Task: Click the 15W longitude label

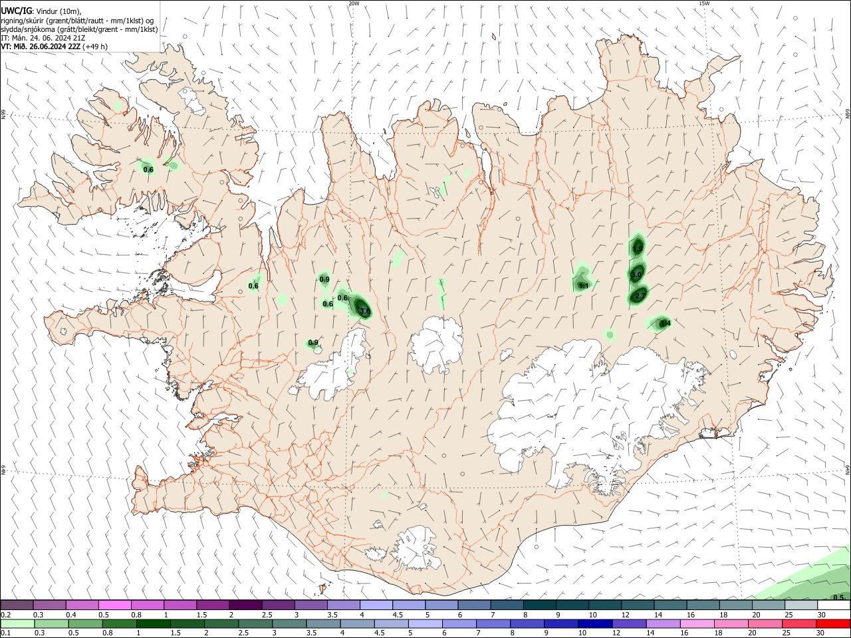Action: click(x=704, y=3)
